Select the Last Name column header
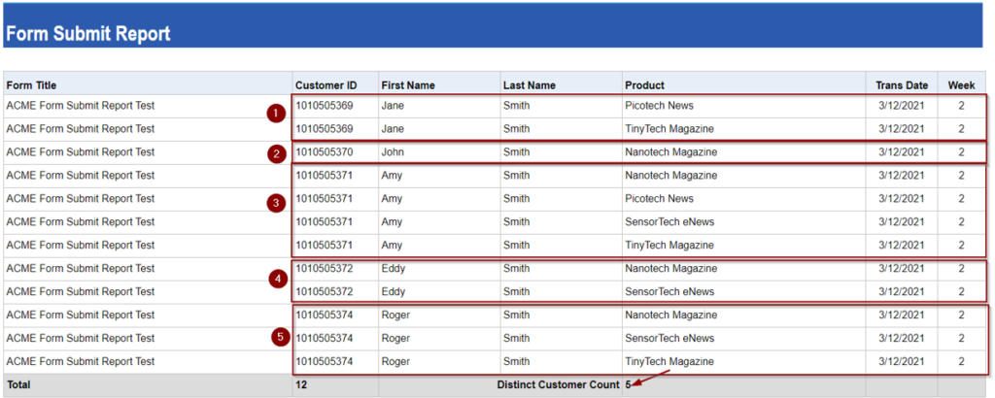995x398 pixels. tap(529, 85)
